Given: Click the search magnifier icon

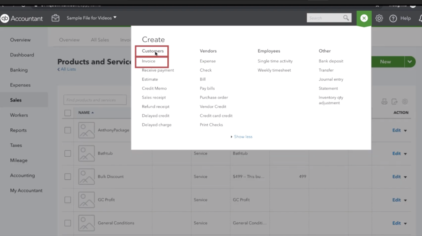Looking at the screenshot, I should coord(346,18).
